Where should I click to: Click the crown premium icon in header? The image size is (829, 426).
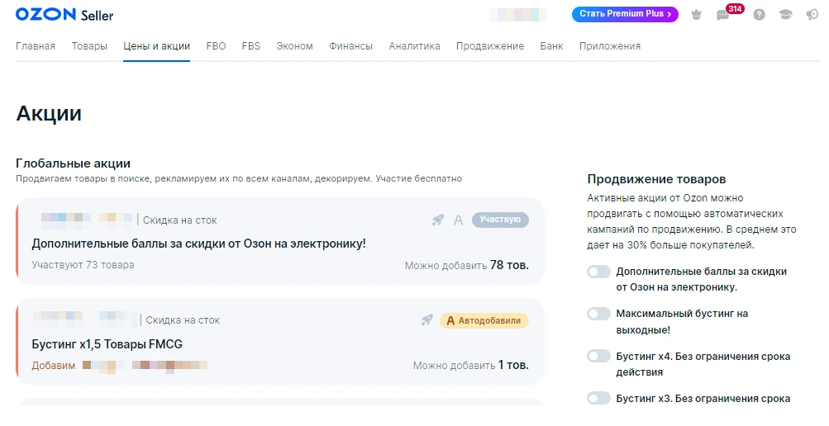[695, 15]
